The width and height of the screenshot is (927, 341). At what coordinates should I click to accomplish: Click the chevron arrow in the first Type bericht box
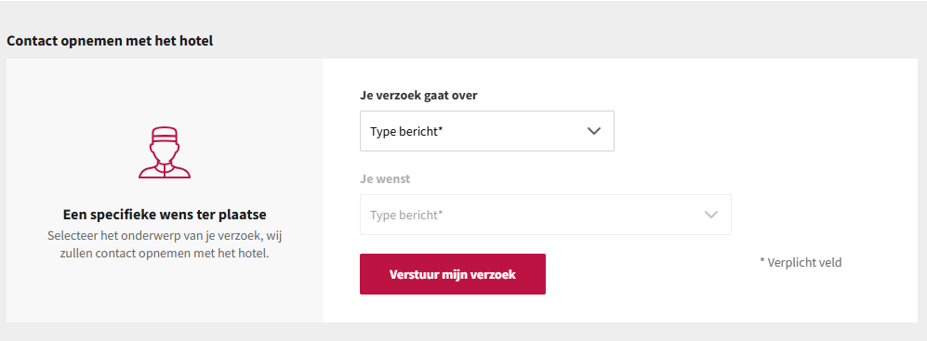click(x=594, y=131)
